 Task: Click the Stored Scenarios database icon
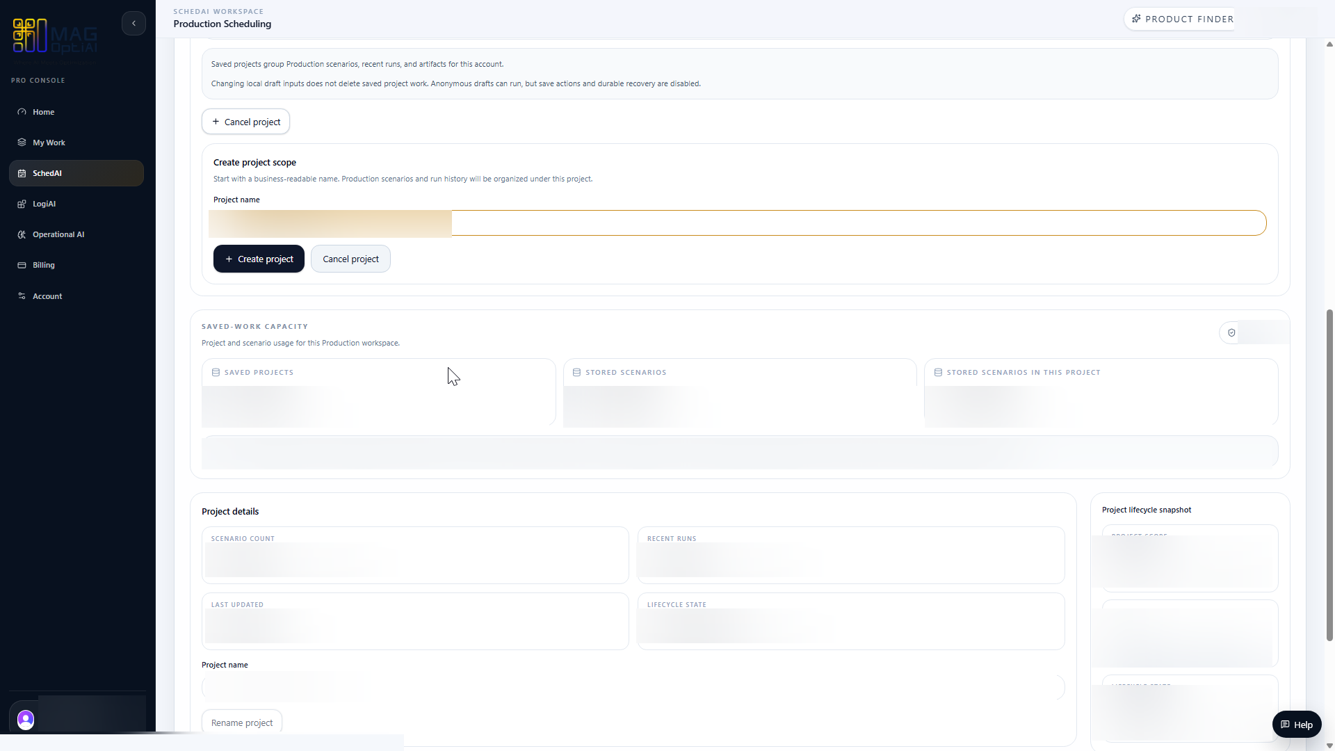pyautogui.click(x=576, y=373)
